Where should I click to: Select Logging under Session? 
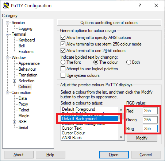(x=26, y=28)
